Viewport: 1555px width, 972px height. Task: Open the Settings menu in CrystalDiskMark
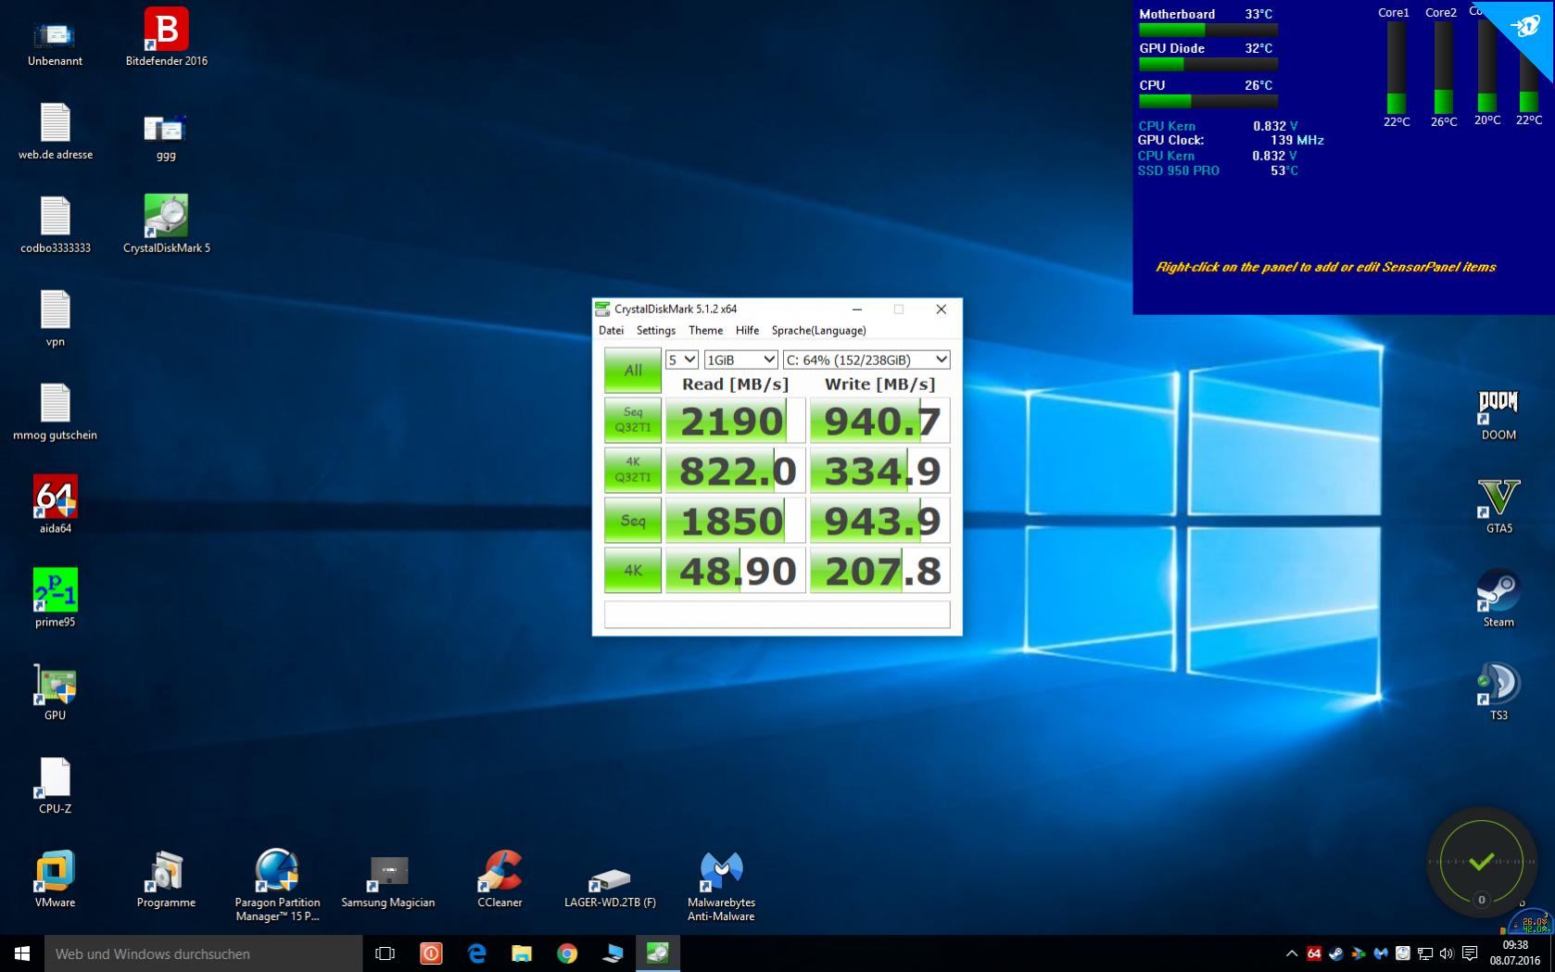pyautogui.click(x=656, y=331)
